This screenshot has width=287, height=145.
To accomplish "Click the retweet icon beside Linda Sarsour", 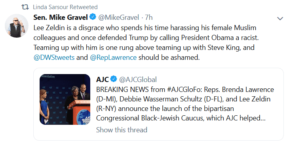I will pyautogui.click(x=25, y=7).
